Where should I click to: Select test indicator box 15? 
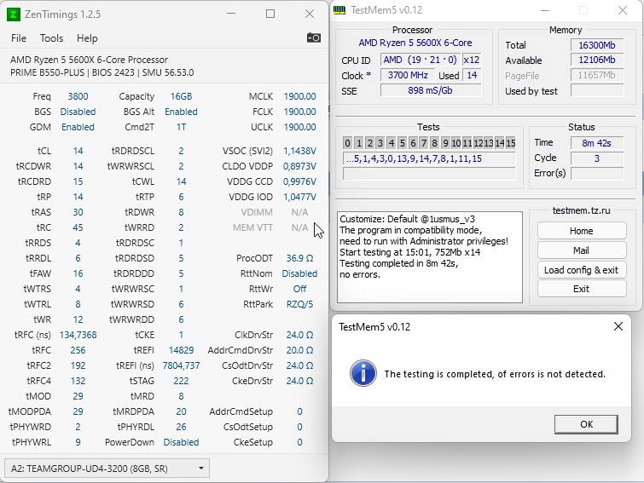click(511, 143)
